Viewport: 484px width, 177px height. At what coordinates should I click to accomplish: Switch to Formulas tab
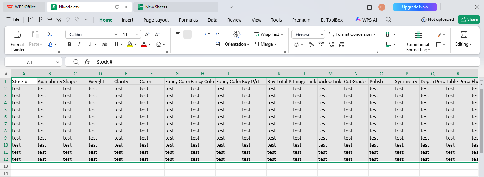pyautogui.click(x=188, y=20)
